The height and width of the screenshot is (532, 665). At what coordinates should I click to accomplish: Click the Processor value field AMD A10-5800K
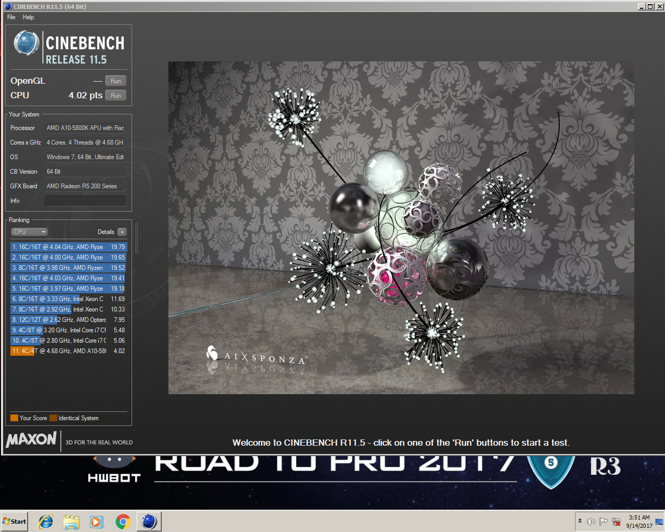pyautogui.click(x=85, y=128)
